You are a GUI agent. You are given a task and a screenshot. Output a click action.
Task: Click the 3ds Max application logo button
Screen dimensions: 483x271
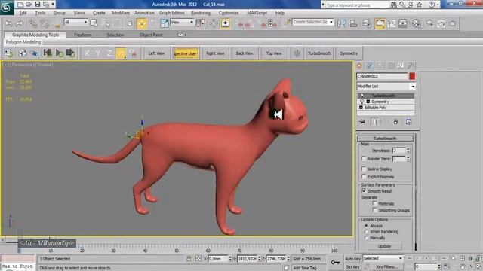point(6,7)
